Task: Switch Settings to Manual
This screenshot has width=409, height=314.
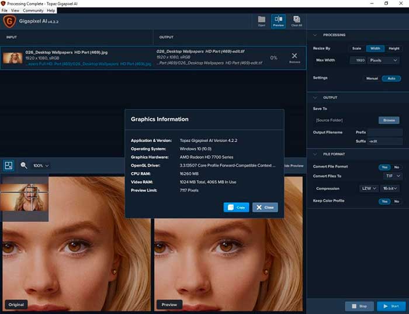Action: click(x=372, y=78)
